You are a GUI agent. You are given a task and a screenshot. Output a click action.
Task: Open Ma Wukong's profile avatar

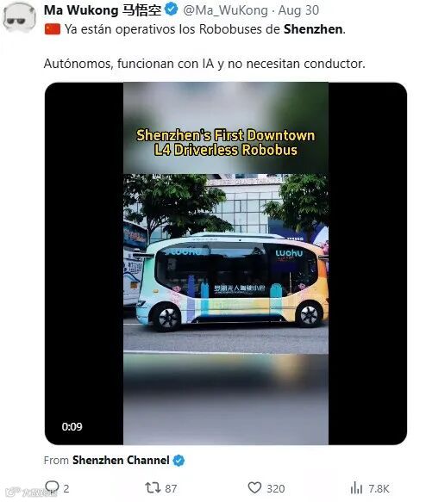19,17
